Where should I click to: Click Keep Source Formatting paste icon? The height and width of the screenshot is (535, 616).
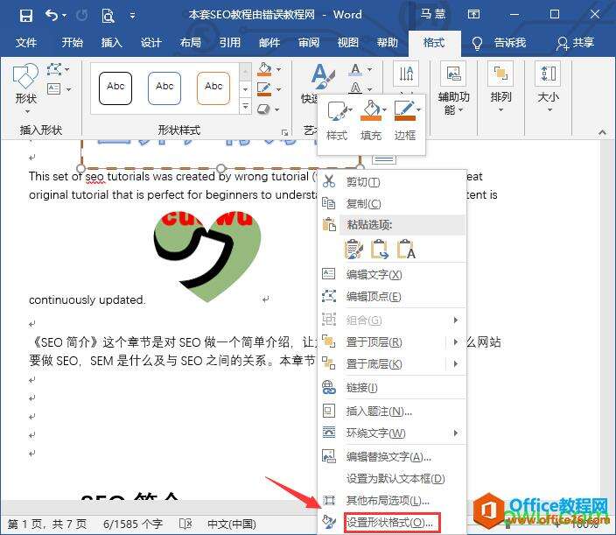click(353, 250)
